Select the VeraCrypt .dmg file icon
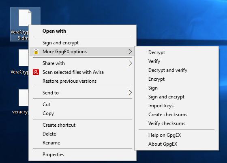 click(25, 18)
